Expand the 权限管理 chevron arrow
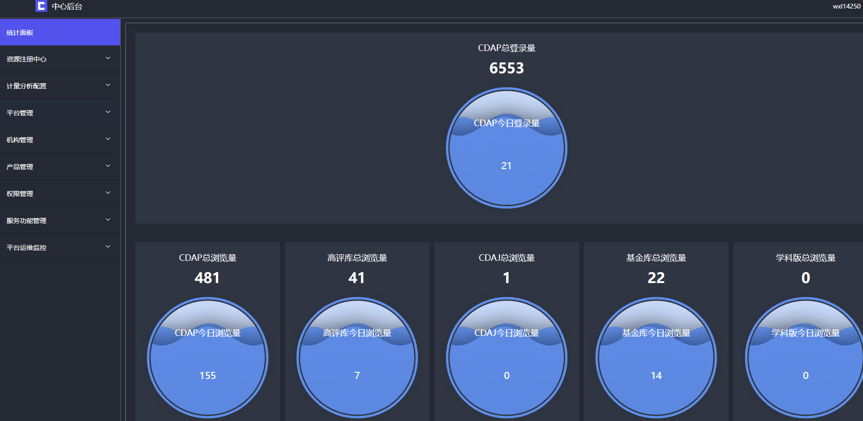The width and height of the screenshot is (863, 421). point(108,193)
